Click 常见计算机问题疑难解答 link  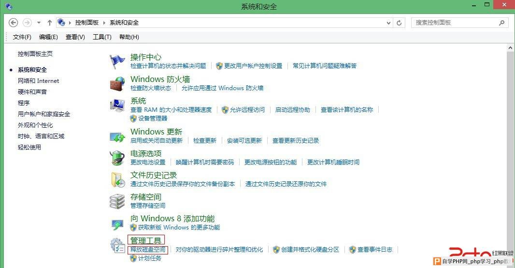(325, 66)
